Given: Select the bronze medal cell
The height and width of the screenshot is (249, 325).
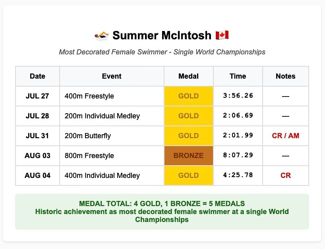Looking at the screenshot, I should pyautogui.click(x=189, y=156).
